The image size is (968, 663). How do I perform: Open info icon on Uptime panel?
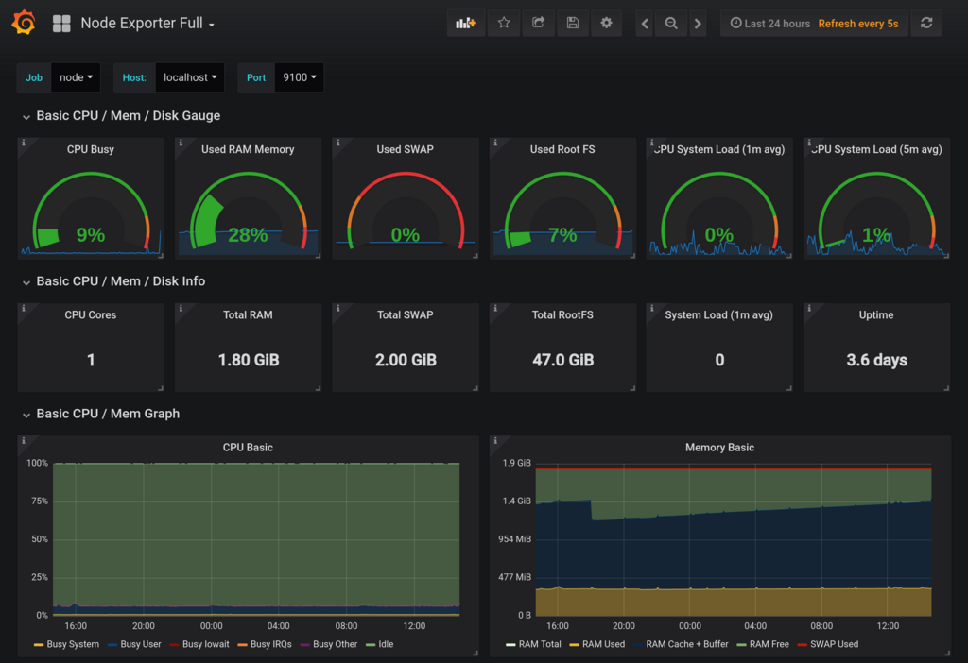809,308
